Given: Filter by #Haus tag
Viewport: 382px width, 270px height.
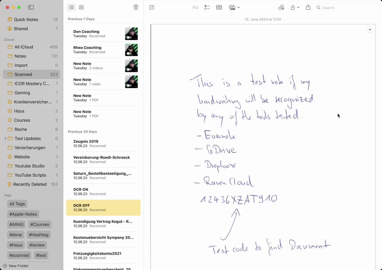Looking at the screenshot, I should [x=16, y=245].
